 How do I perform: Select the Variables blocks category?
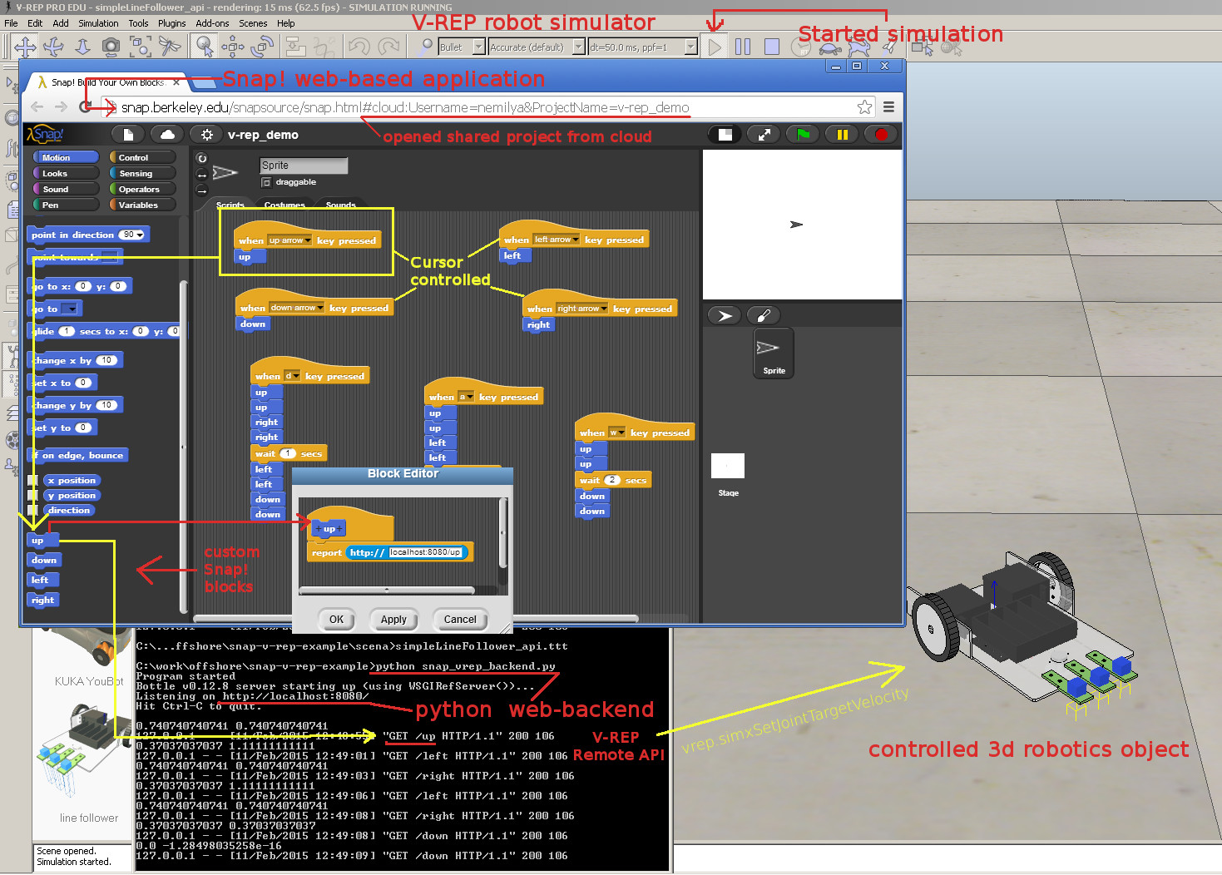[x=142, y=205]
